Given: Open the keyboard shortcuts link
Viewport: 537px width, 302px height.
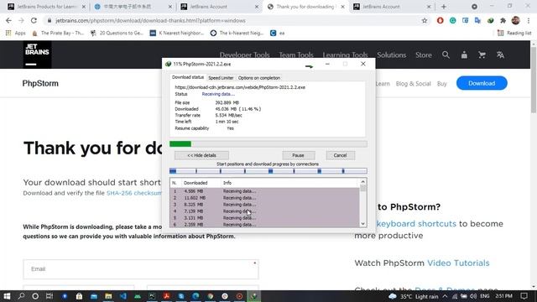Looking at the screenshot, I should 416,224.
